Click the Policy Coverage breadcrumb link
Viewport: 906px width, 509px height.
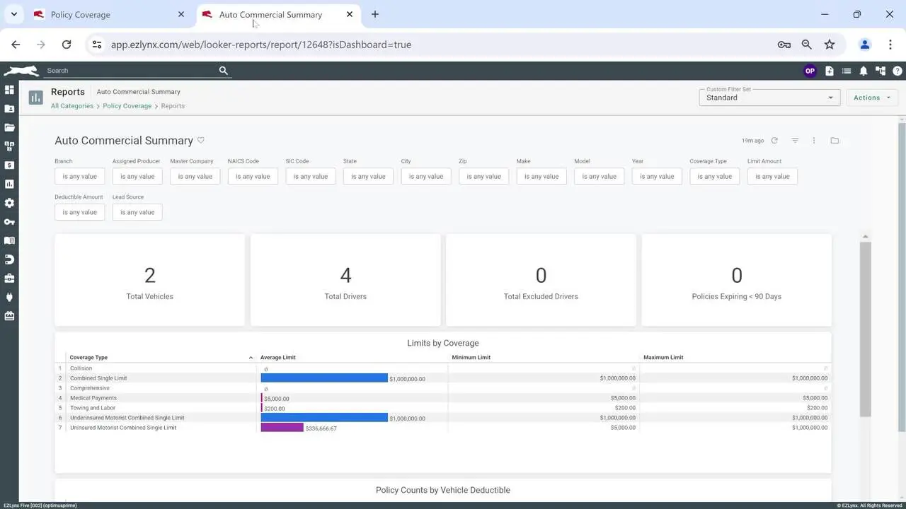[127, 106]
